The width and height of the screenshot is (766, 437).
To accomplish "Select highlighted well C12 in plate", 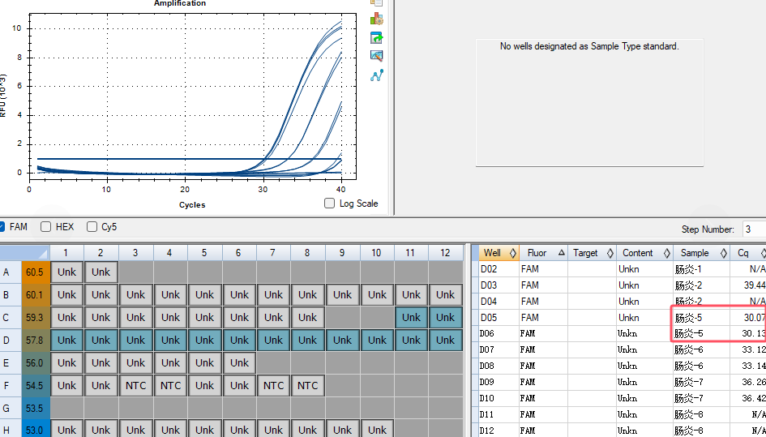I will [446, 318].
